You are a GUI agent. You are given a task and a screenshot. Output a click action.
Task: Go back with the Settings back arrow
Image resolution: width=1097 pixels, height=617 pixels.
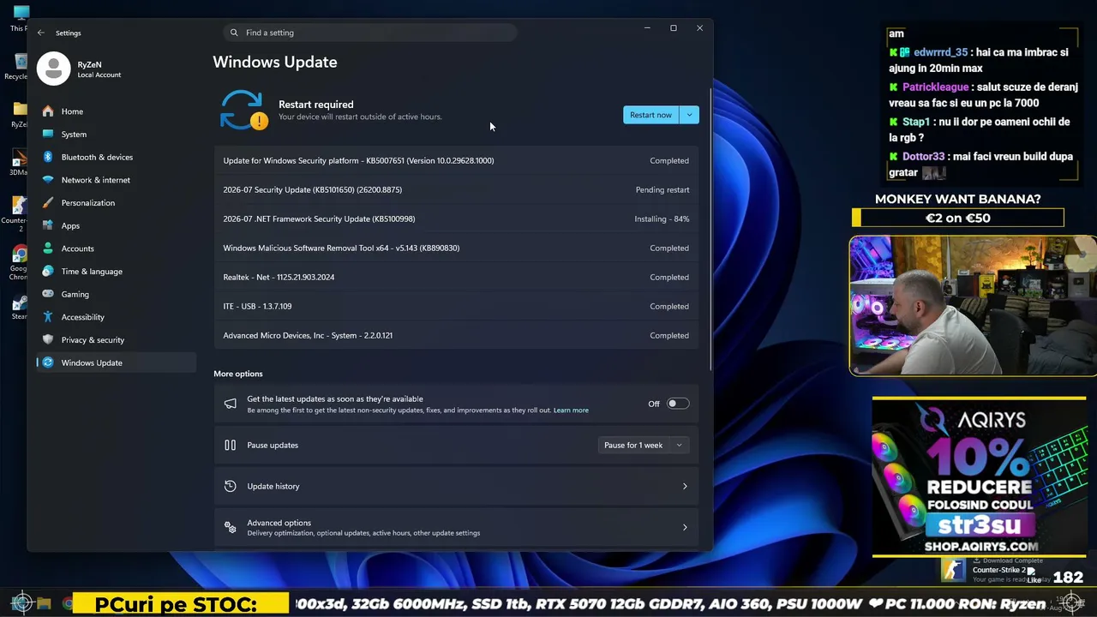[41, 33]
